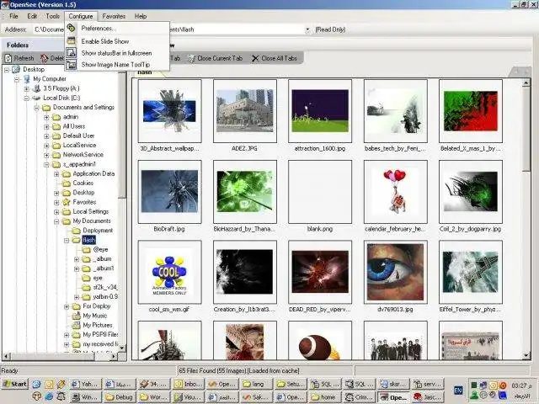Open the Address path dropdown arrow

pyautogui.click(x=307, y=29)
